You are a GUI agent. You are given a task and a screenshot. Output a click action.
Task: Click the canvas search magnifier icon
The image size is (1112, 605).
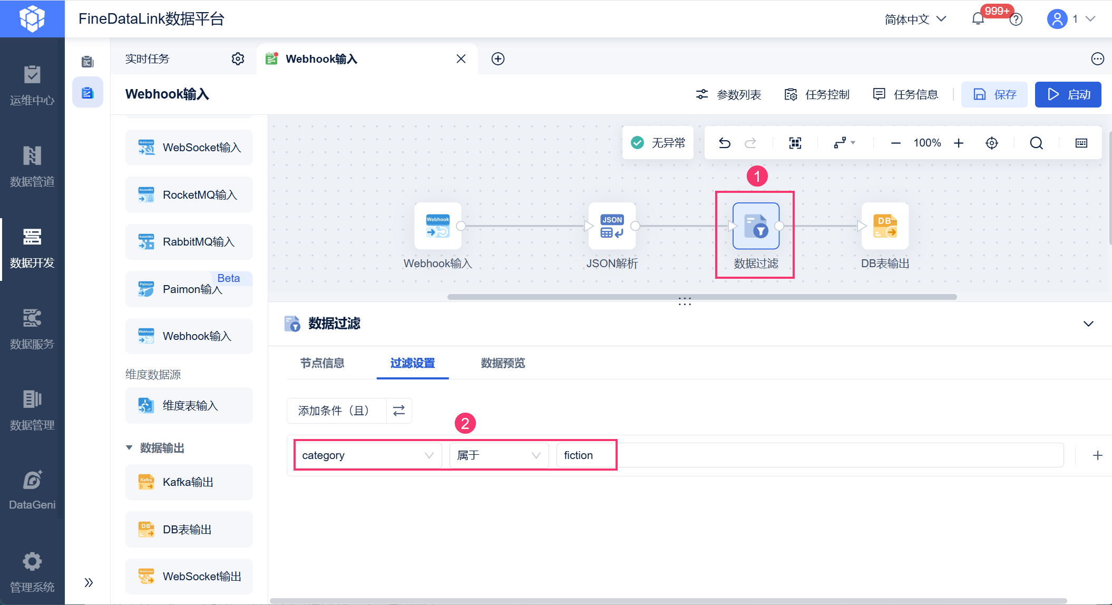[x=1036, y=143]
